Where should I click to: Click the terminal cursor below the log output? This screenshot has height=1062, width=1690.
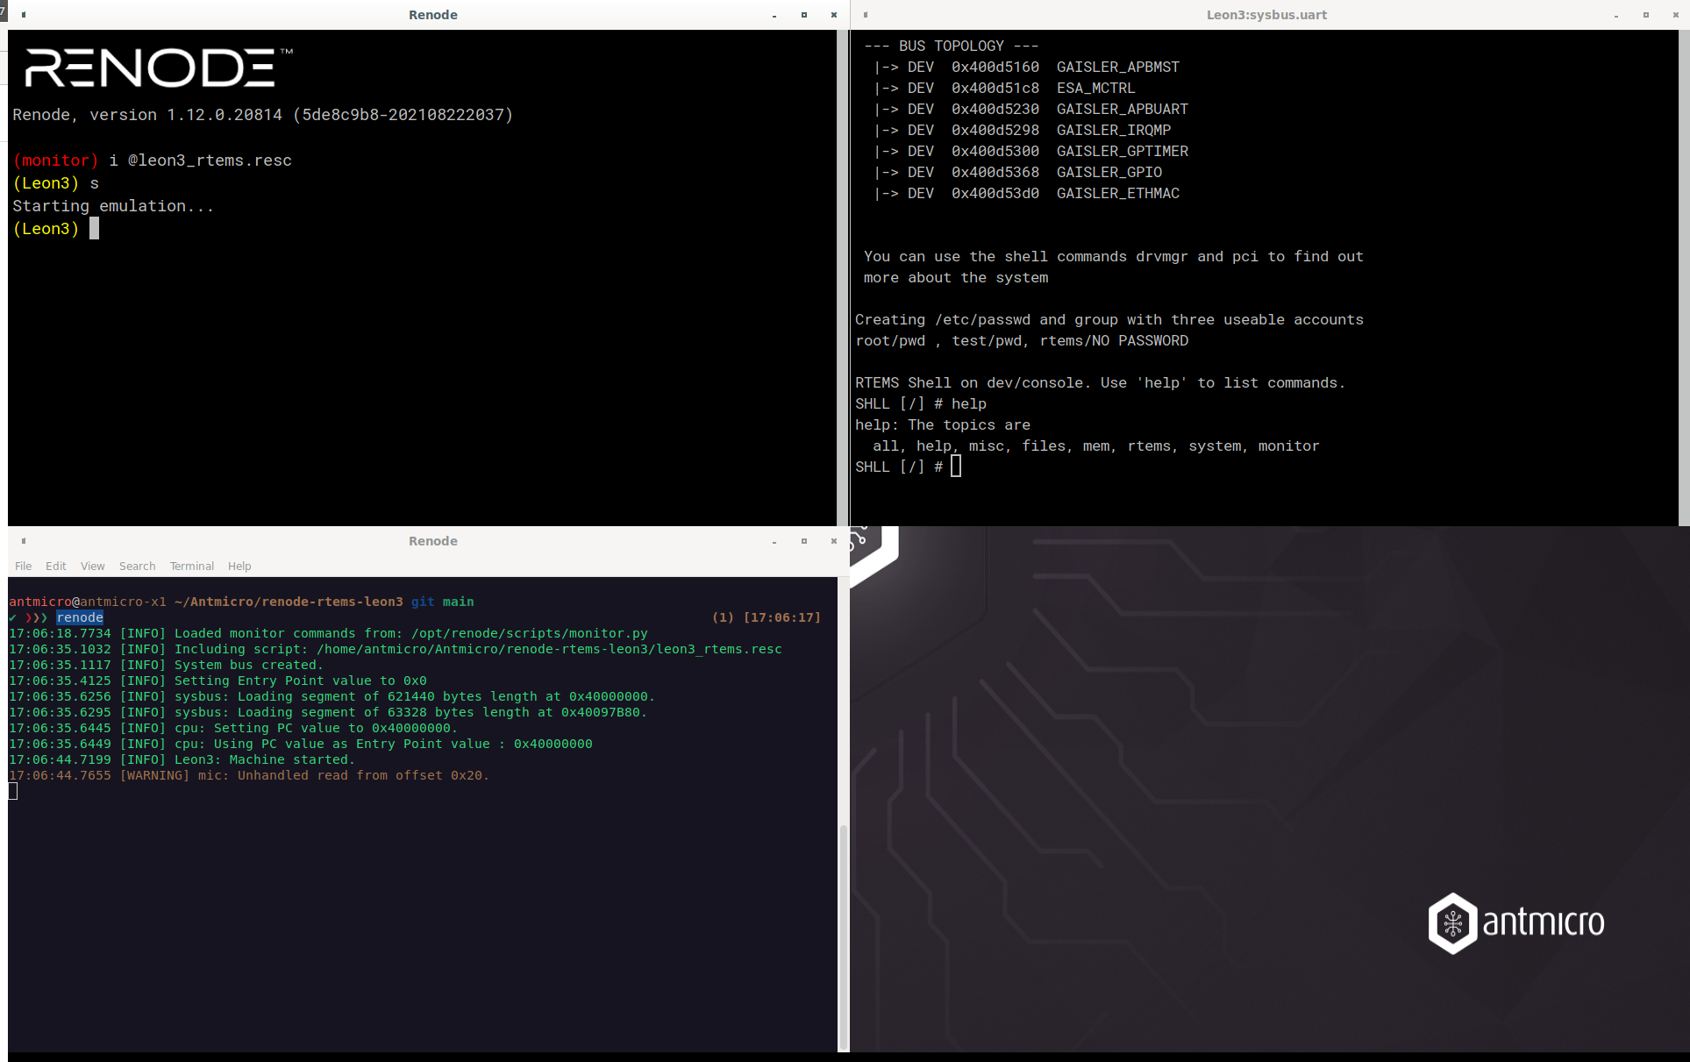pos(13,791)
